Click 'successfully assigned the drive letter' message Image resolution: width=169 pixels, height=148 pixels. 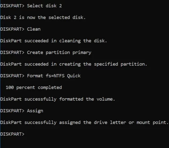pos(75,122)
